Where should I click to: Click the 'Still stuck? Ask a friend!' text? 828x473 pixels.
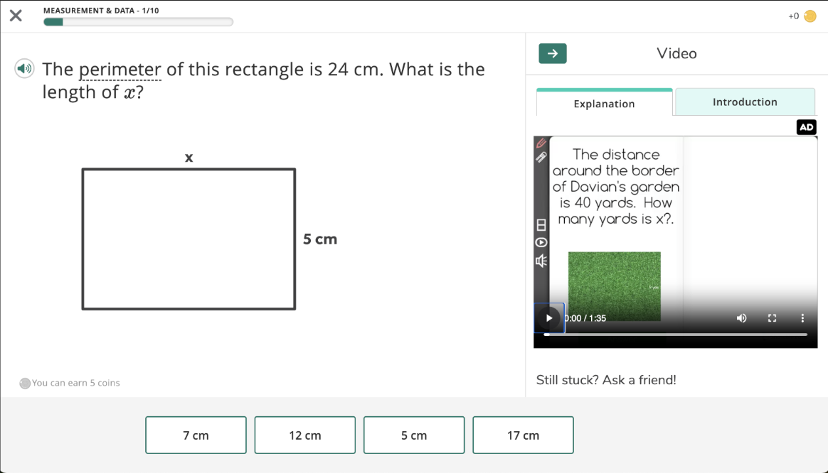click(x=605, y=380)
